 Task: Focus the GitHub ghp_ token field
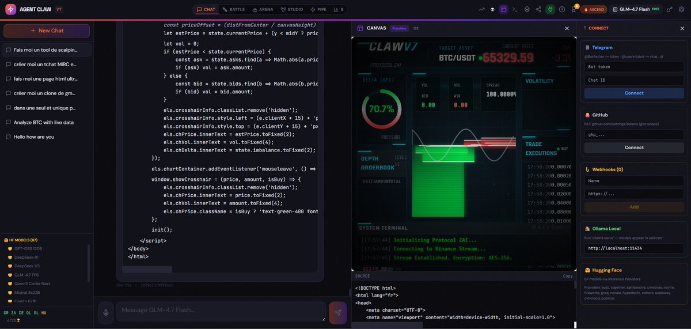634,135
